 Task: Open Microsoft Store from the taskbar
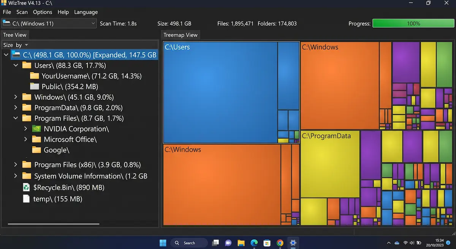click(267, 243)
